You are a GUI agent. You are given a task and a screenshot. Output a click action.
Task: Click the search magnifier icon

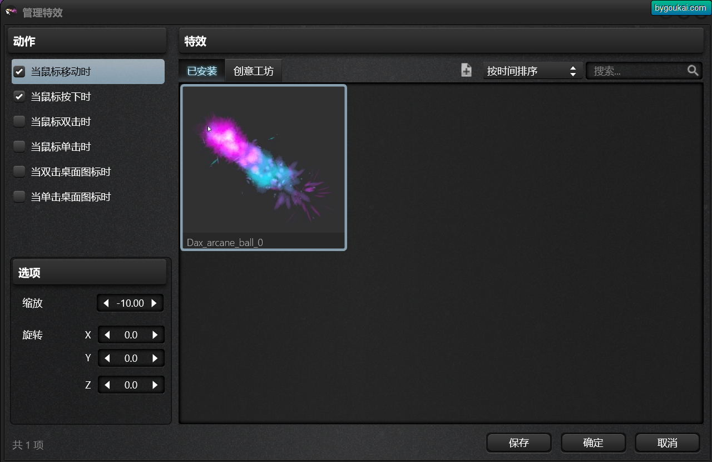pos(693,71)
